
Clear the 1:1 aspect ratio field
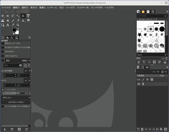point(20,65)
